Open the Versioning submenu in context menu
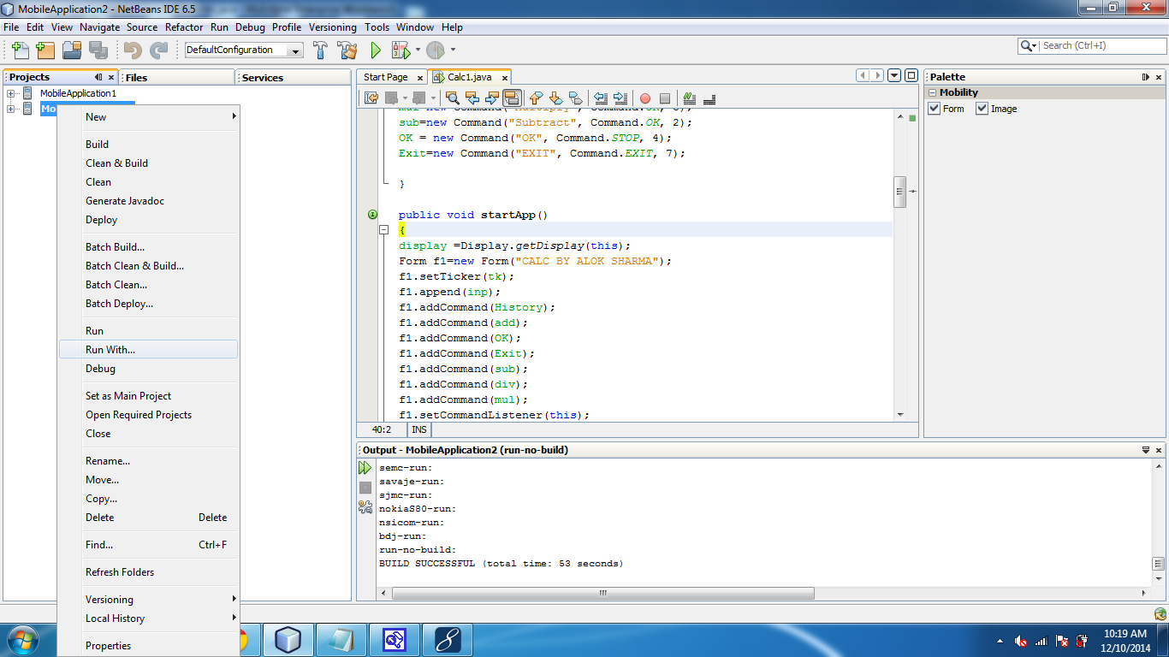 [x=149, y=600]
